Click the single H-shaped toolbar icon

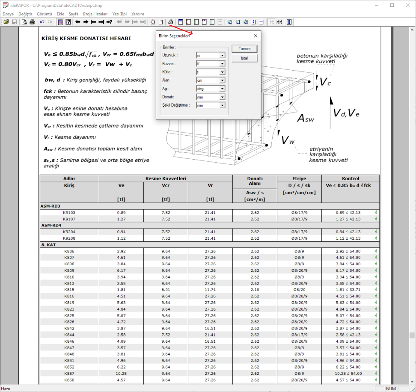[271, 22]
